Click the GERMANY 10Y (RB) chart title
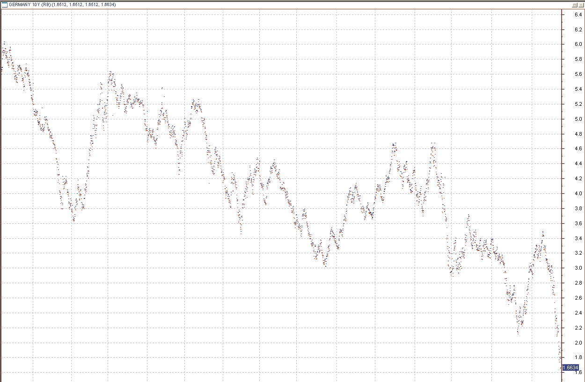 coord(62,4)
